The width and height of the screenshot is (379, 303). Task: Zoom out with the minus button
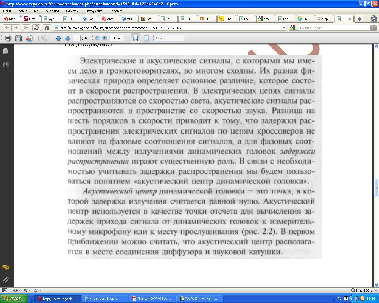coord(97,38)
